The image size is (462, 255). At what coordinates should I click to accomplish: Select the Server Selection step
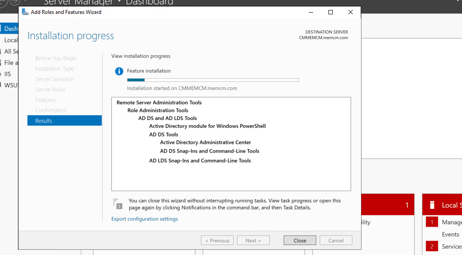pos(54,79)
